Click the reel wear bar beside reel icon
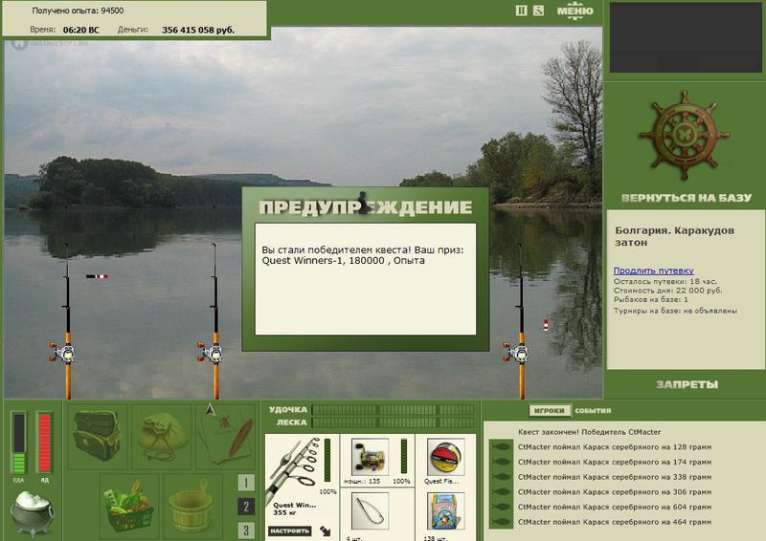766x541 pixels. click(403, 456)
